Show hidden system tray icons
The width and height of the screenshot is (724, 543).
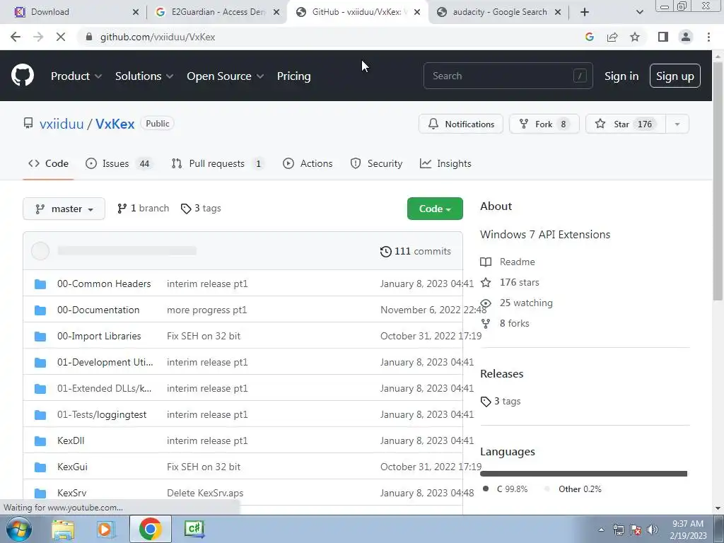click(601, 530)
